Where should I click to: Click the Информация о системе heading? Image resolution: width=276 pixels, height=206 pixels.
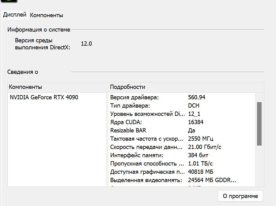click(x=39, y=30)
